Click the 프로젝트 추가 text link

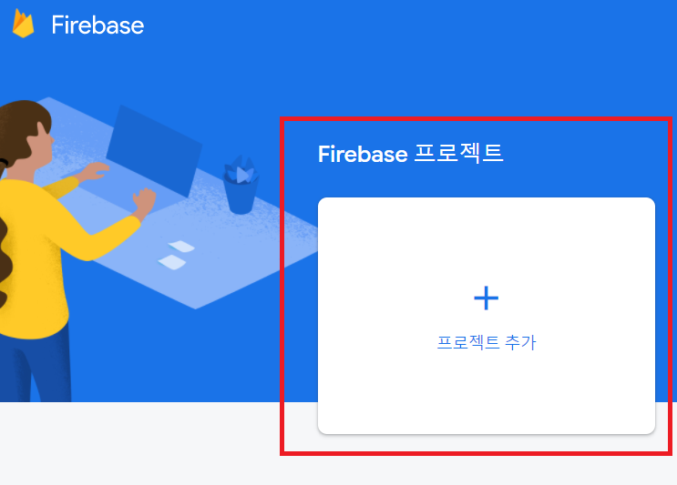487,343
